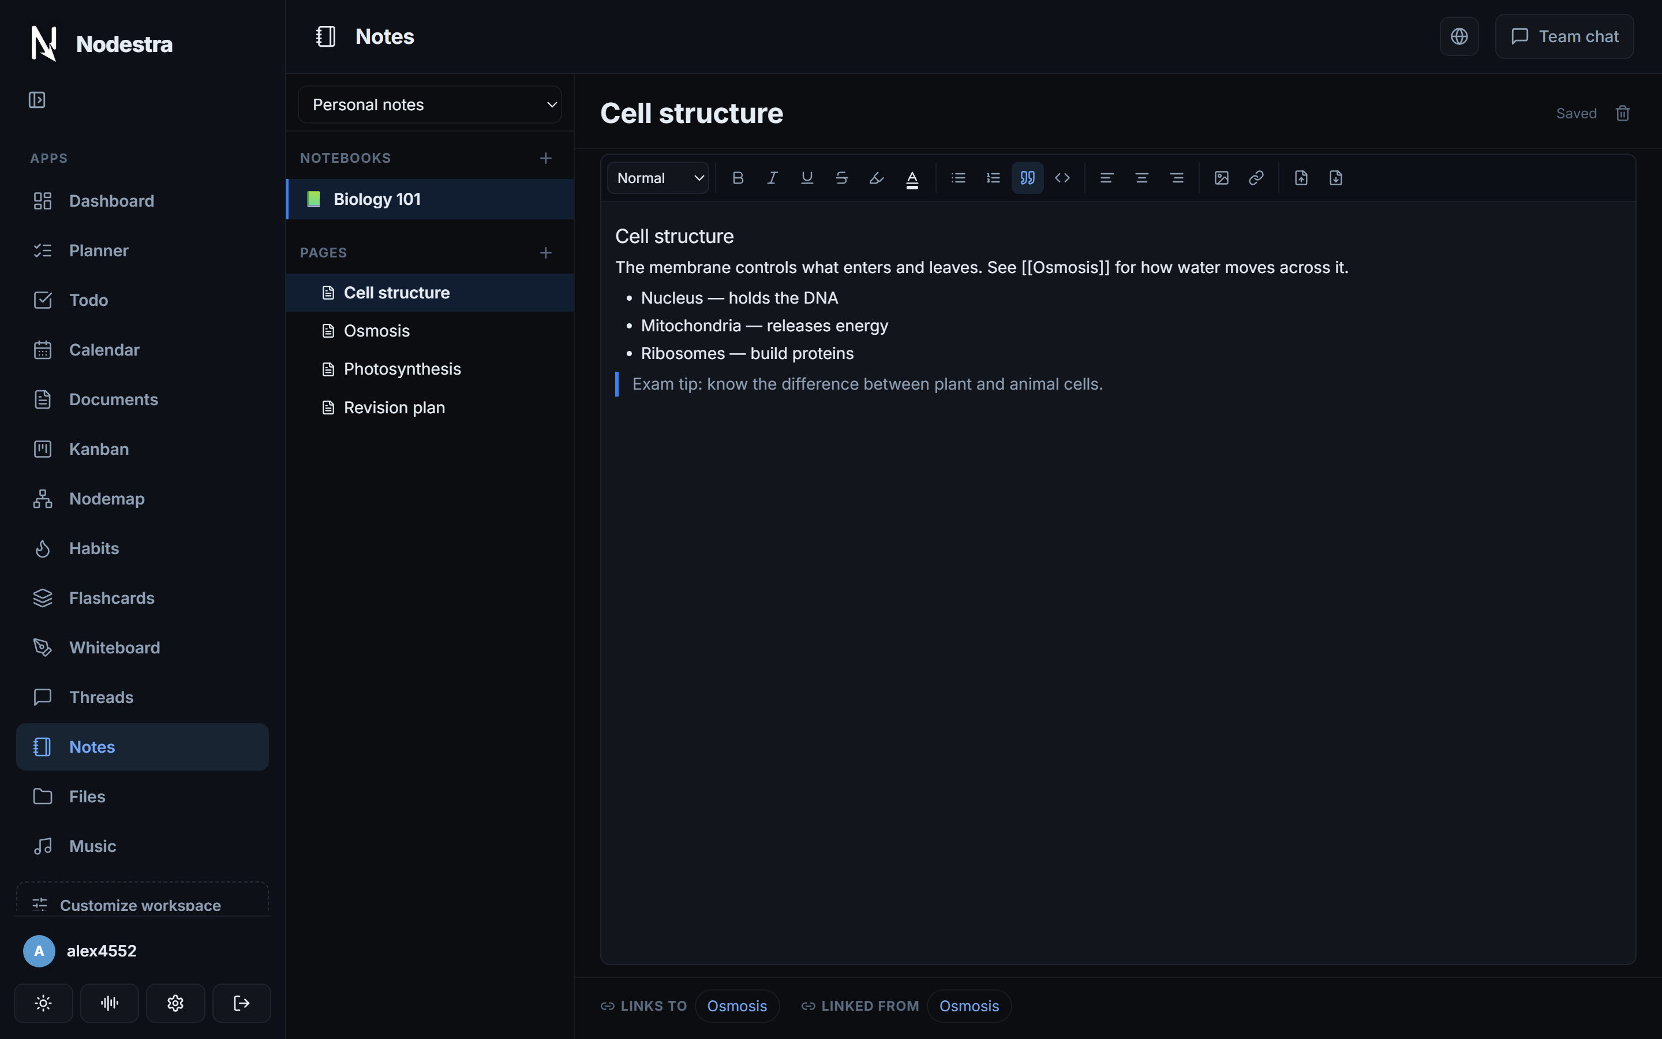Insert a bulleted list
Screen dimensions: 1662x1039
(958, 178)
